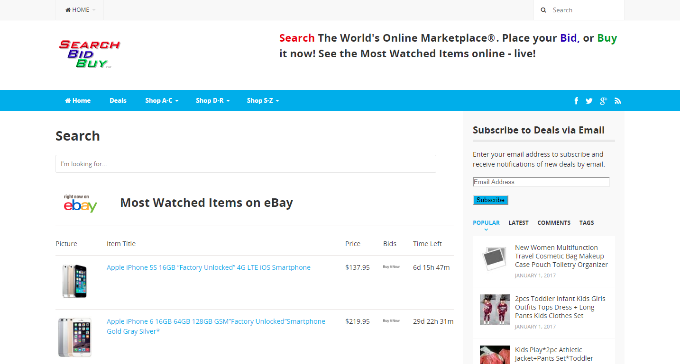
Task: Click the iPhone 5S product thumbnail
Action: coord(74,281)
